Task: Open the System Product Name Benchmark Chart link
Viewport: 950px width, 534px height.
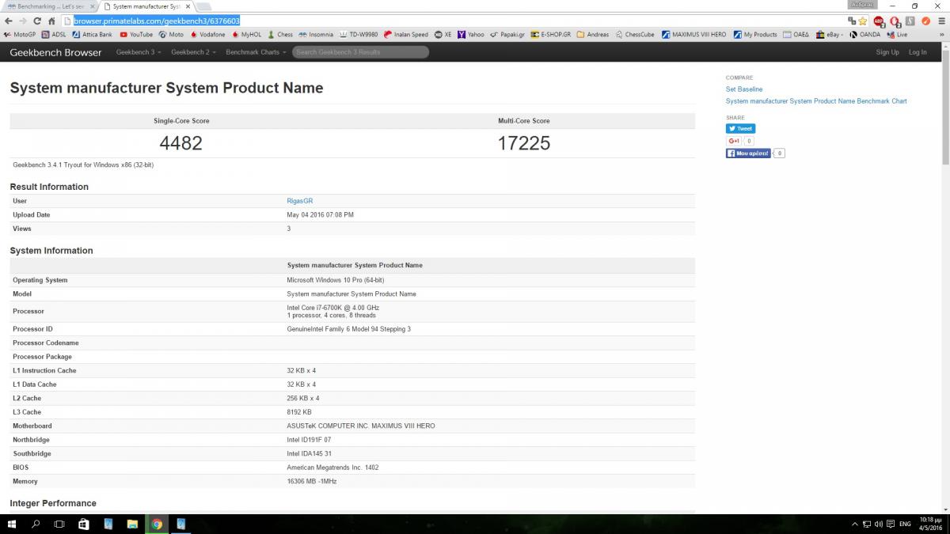Action: point(816,101)
